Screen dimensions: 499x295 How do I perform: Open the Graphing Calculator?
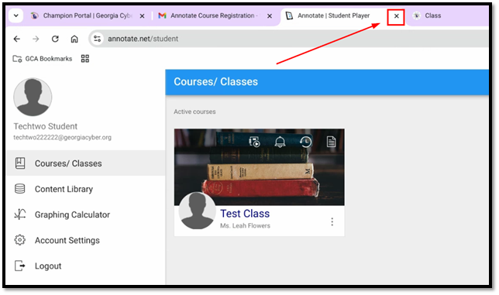[x=85, y=214]
